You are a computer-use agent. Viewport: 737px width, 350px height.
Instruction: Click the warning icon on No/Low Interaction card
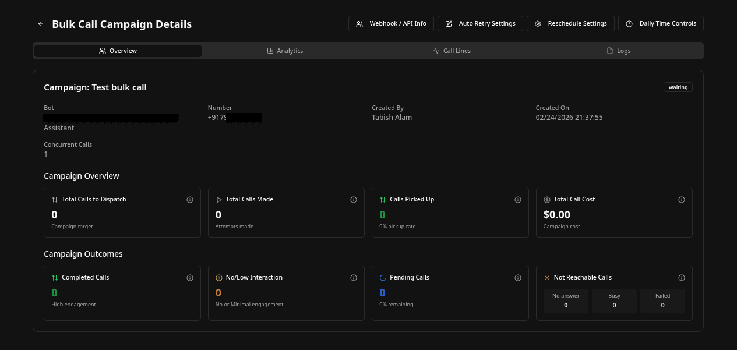pyautogui.click(x=218, y=277)
